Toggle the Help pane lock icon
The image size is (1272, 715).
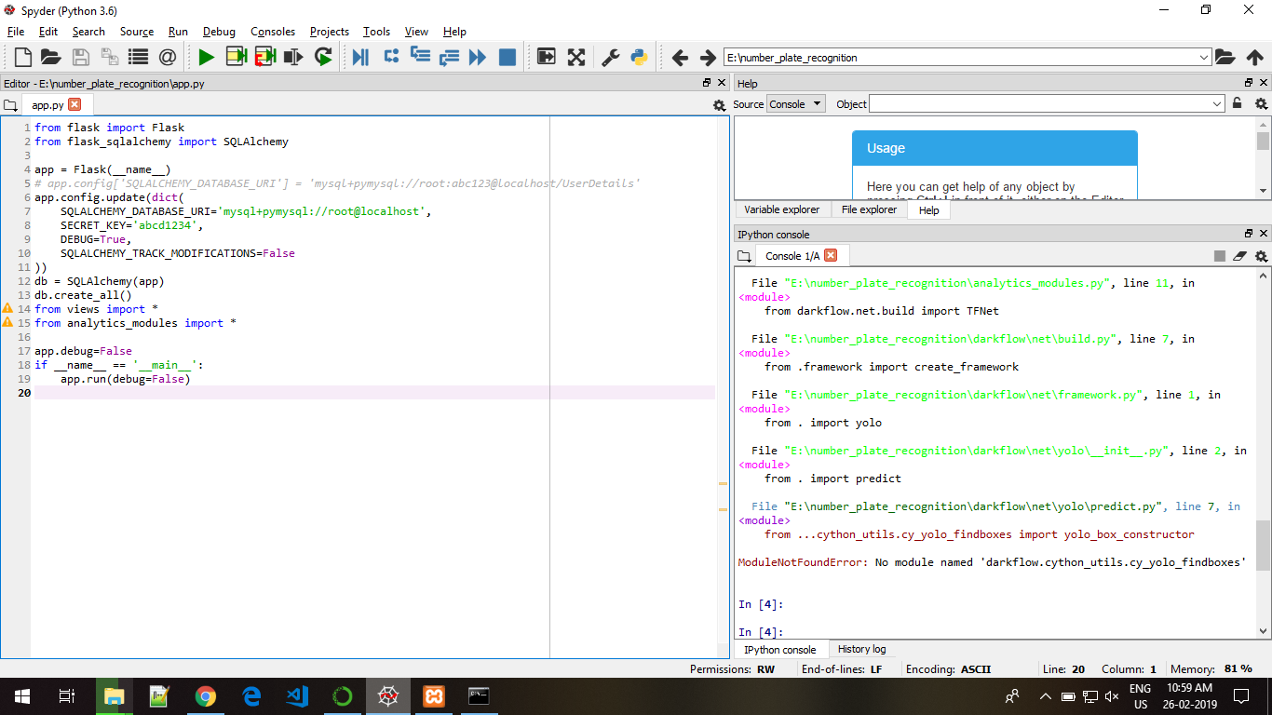pos(1236,103)
